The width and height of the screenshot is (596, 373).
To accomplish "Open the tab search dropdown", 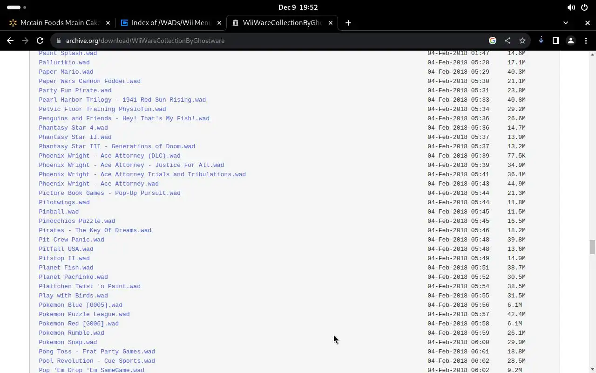I will coord(566,22).
